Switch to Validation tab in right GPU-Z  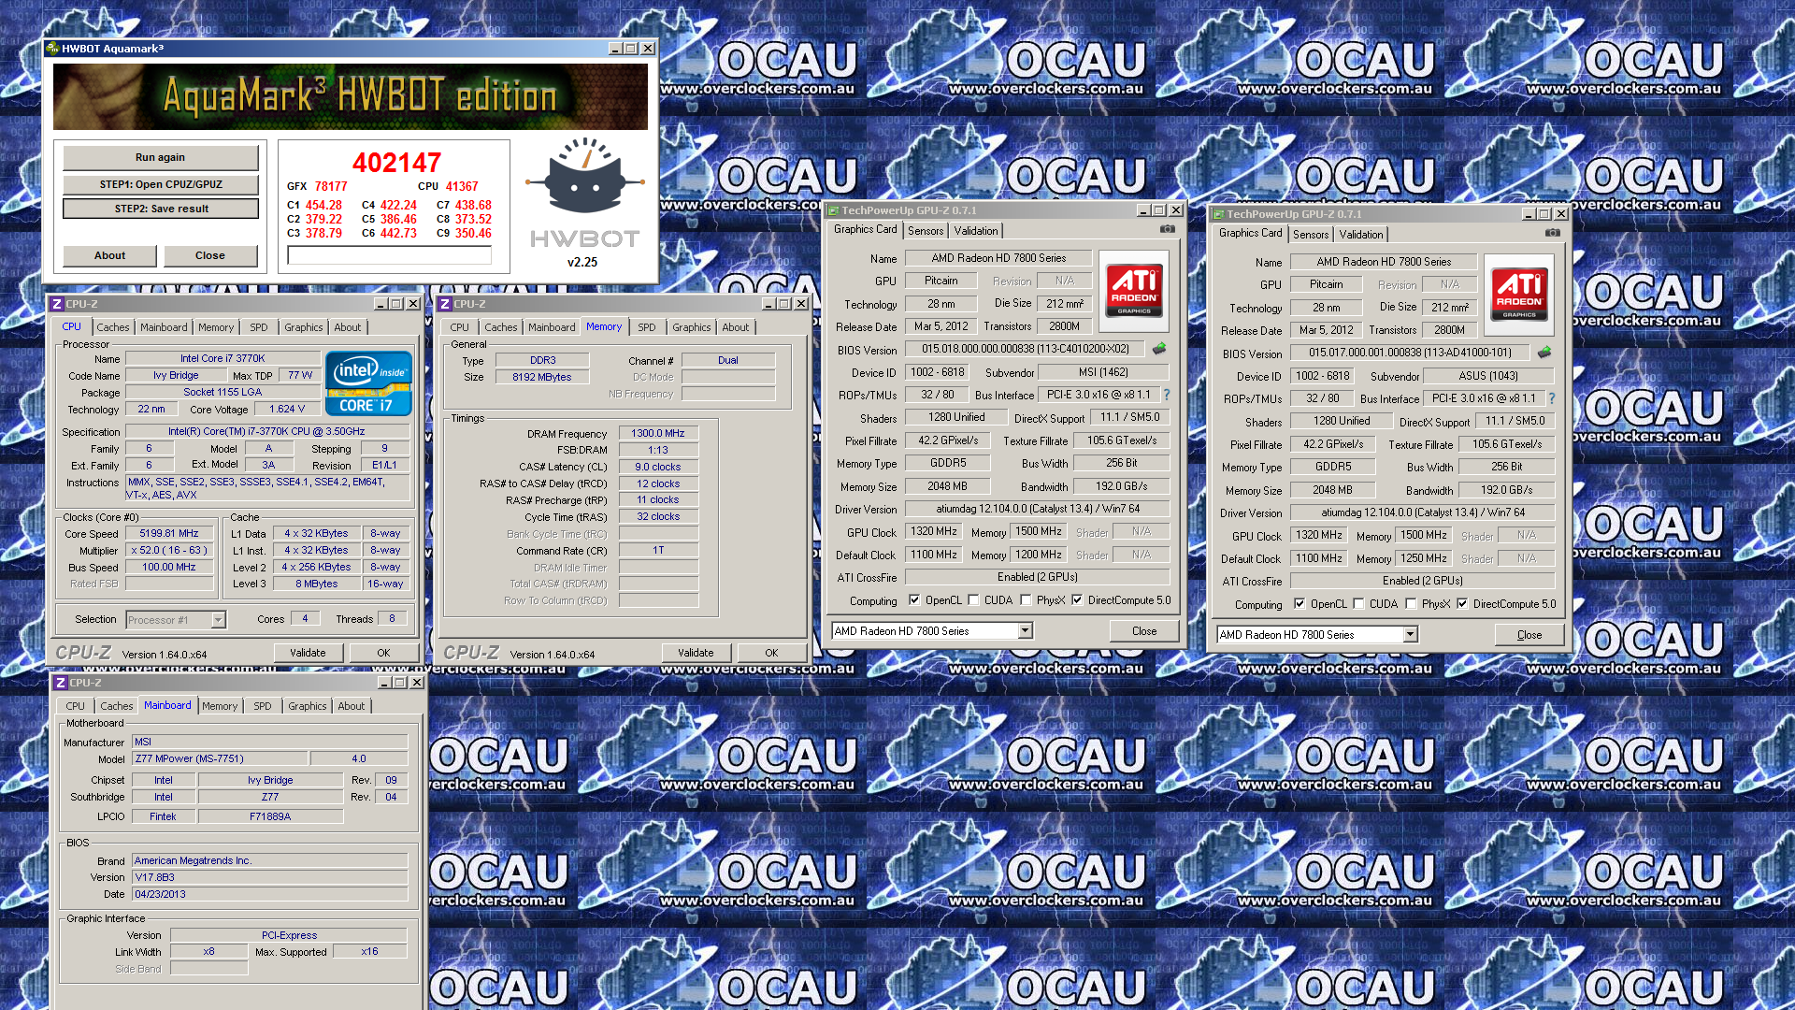click(x=1360, y=235)
